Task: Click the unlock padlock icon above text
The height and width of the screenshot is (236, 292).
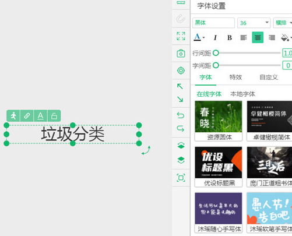Action: (54, 116)
